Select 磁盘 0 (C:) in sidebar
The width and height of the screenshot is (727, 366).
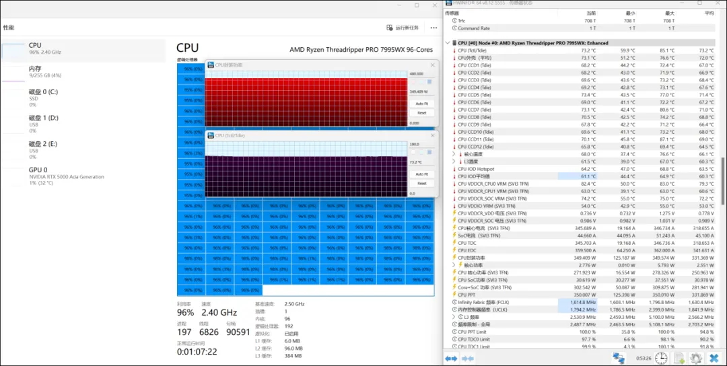83,98
